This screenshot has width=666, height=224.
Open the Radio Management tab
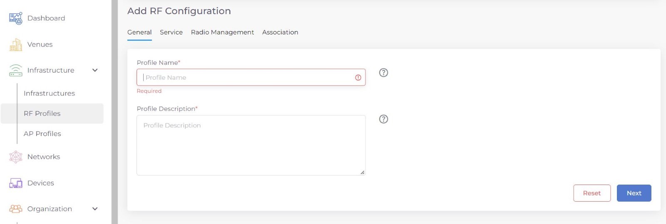(x=222, y=32)
